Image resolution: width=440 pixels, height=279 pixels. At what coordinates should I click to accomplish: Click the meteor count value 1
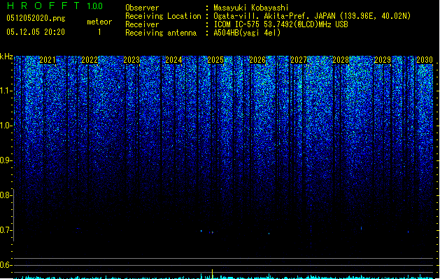pos(99,32)
